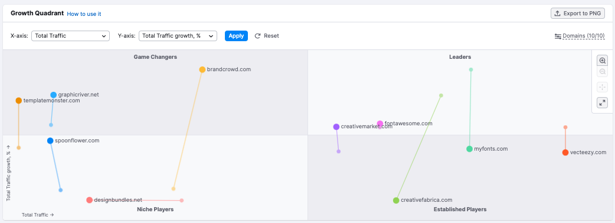The height and width of the screenshot is (223, 615).
Task: Select the fontawesome.com pink data point
Action: [380, 124]
